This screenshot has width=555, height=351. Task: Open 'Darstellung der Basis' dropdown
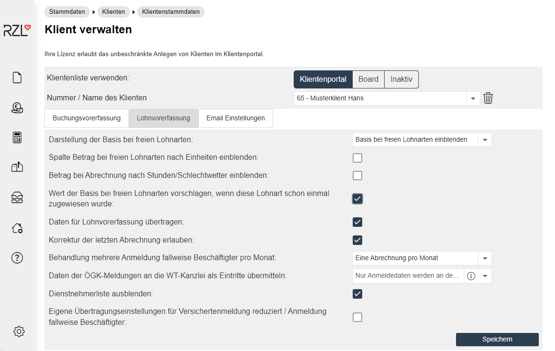[485, 140]
